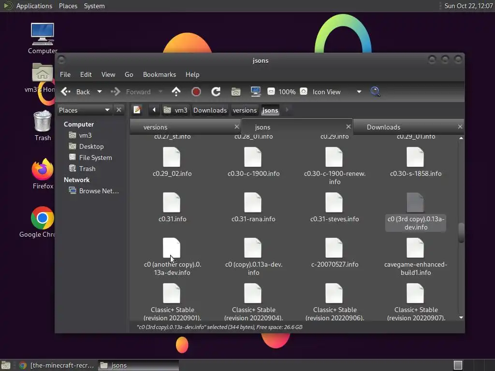Open the Computer desktop icon
495x371 pixels.
(43, 34)
